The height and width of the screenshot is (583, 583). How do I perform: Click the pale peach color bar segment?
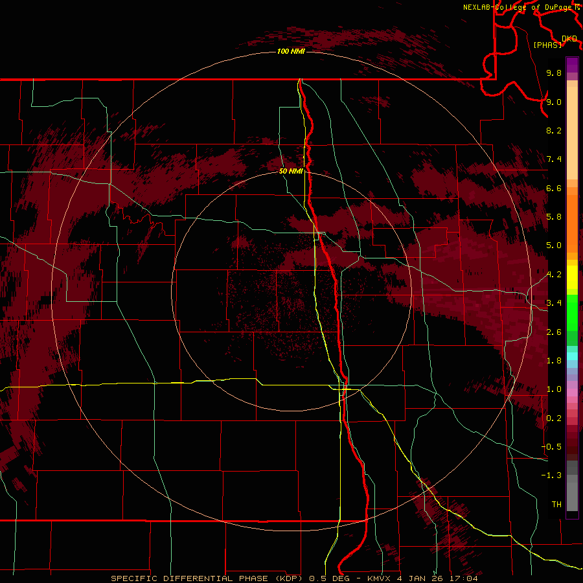(x=572, y=133)
